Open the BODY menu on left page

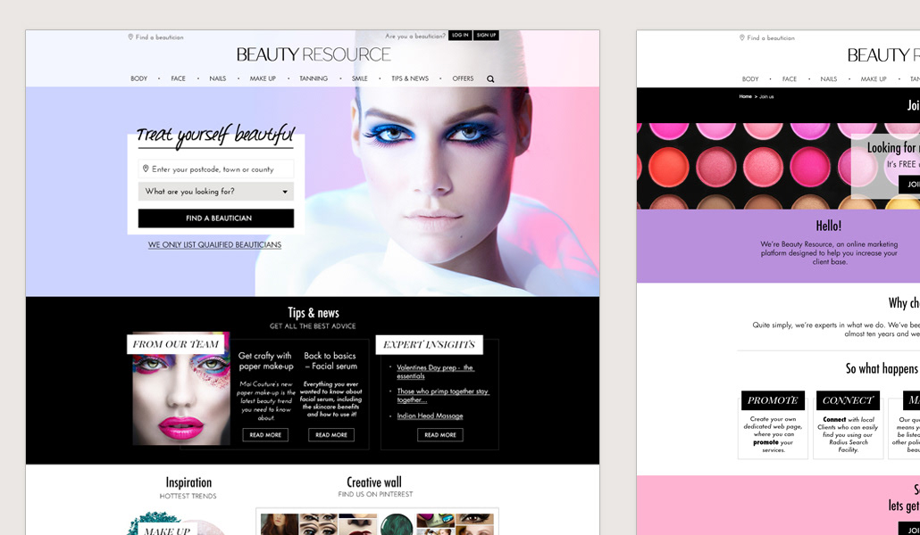click(139, 78)
